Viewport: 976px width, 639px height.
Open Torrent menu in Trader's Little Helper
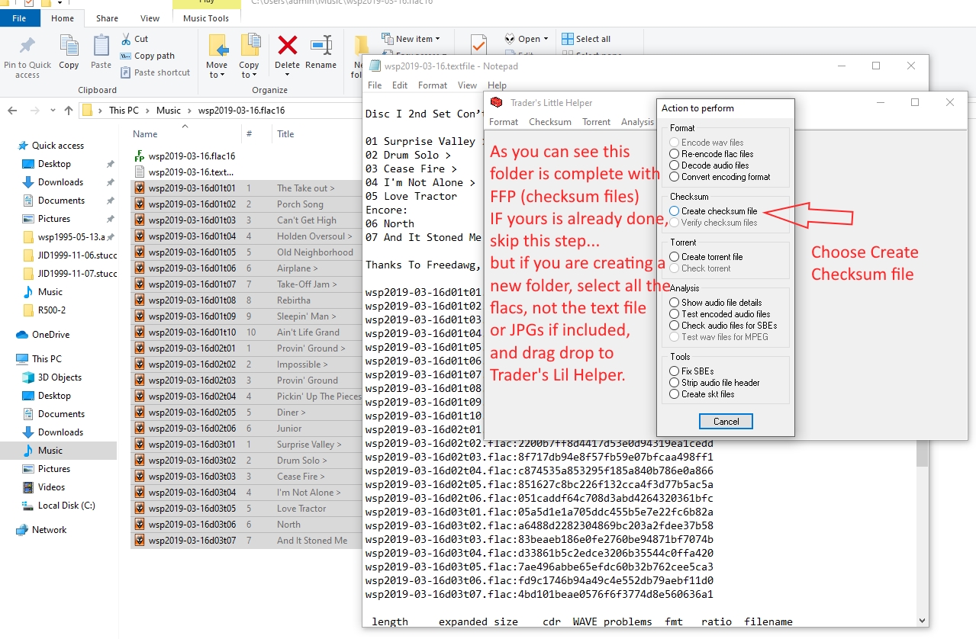(x=596, y=122)
